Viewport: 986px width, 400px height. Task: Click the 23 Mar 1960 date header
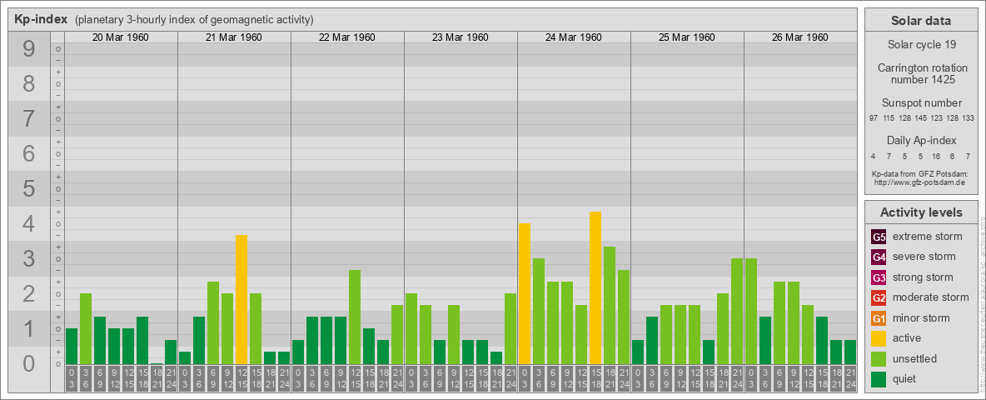pyautogui.click(x=461, y=37)
